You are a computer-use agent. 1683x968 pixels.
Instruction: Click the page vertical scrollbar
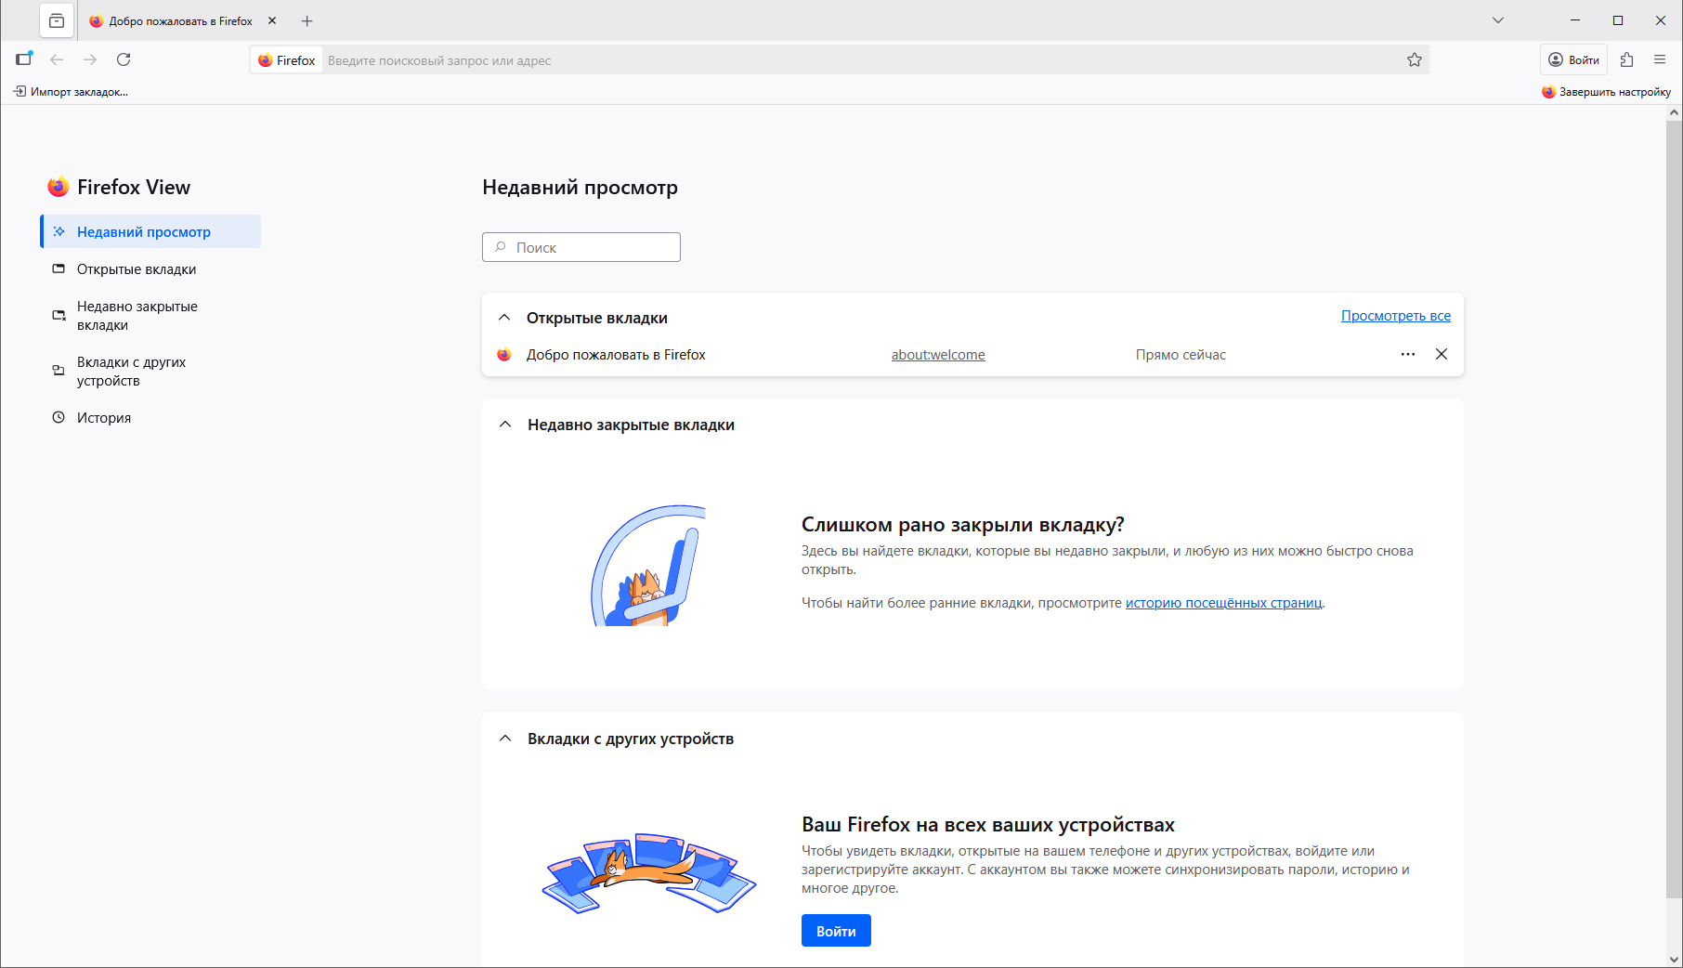(1674, 509)
